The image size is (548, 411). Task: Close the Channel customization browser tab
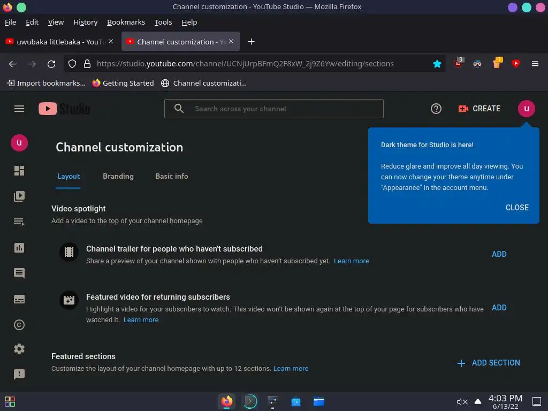click(231, 41)
